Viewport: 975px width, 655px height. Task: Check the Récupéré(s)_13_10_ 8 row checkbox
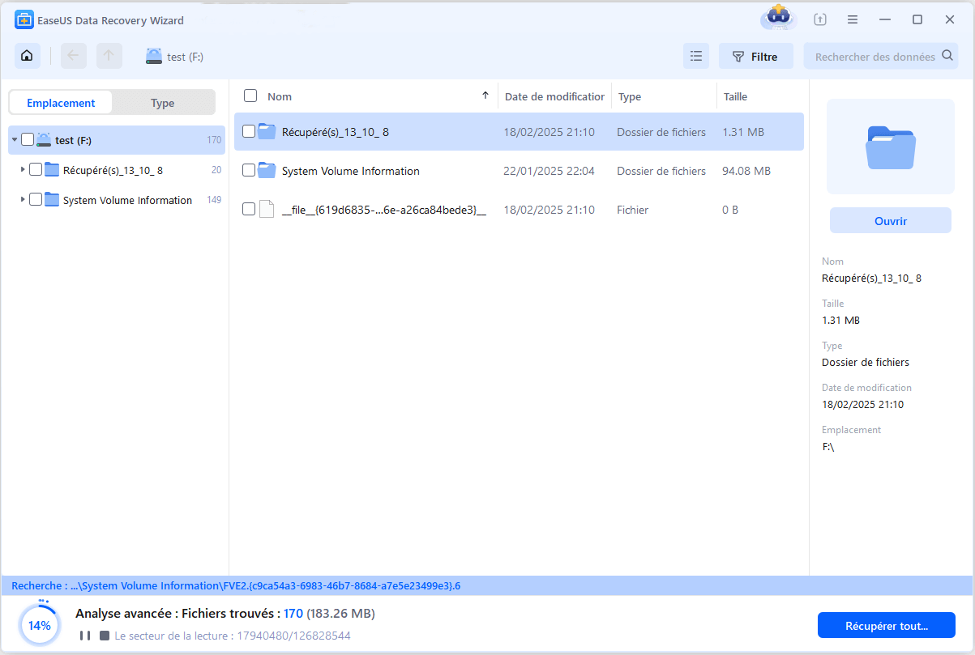(x=249, y=132)
